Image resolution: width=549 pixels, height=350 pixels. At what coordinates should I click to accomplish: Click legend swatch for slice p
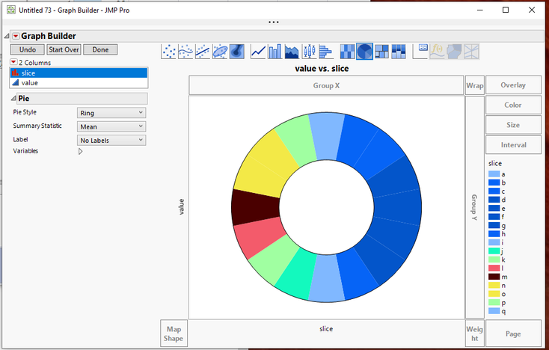(x=494, y=302)
